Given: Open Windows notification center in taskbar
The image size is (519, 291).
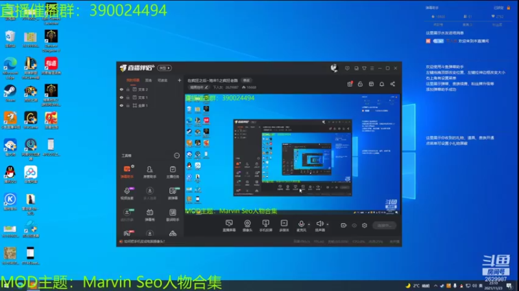Looking at the screenshot, I should click(x=509, y=286).
